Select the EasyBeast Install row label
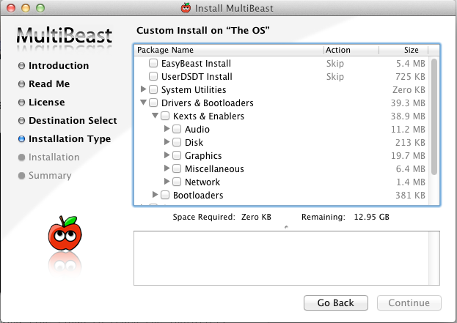 coord(196,64)
